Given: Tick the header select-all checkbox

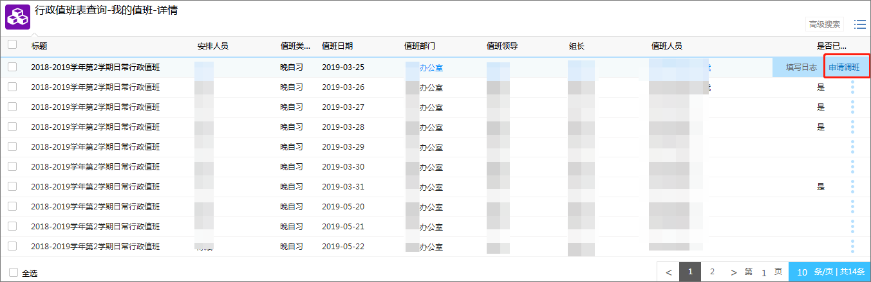Looking at the screenshot, I should pyautogui.click(x=12, y=45).
